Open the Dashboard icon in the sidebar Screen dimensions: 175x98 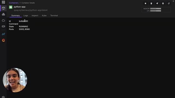pyautogui.click(x=3, y=2)
